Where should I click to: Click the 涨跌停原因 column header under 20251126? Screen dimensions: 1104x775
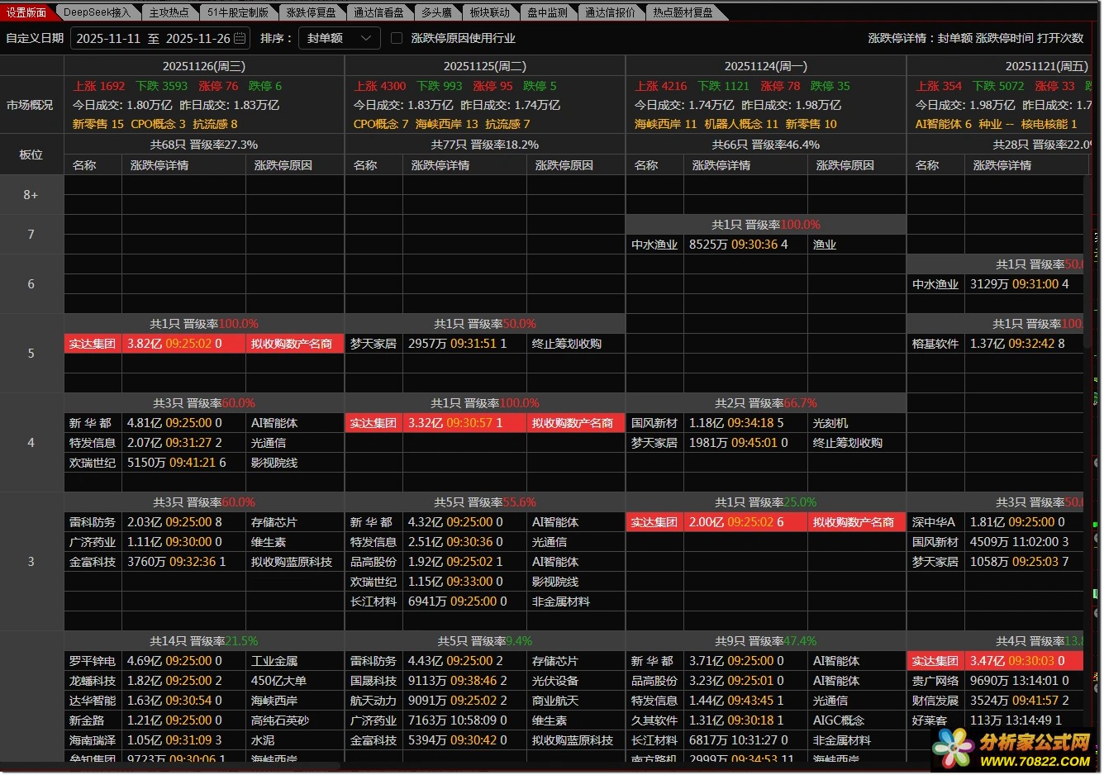[x=283, y=165]
